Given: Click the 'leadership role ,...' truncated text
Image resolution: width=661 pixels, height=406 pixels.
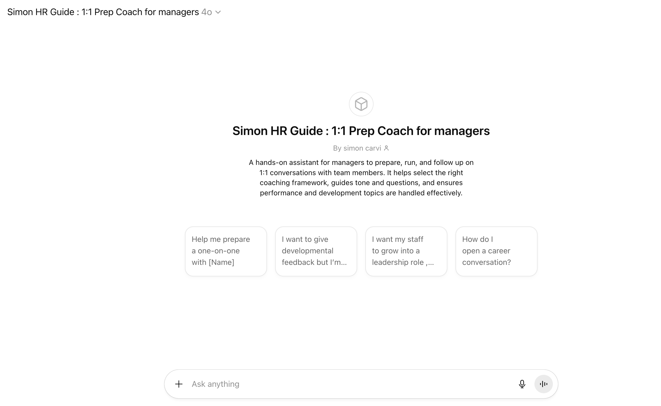Looking at the screenshot, I should tap(403, 262).
